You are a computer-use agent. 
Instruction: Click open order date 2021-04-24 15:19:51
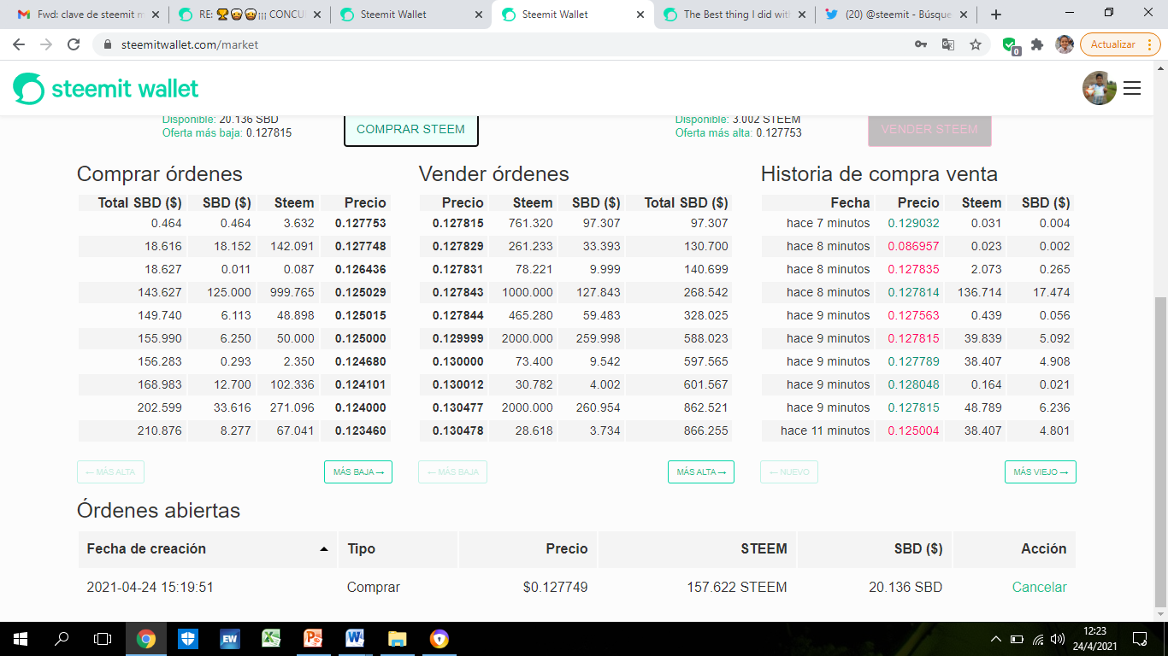150,587
